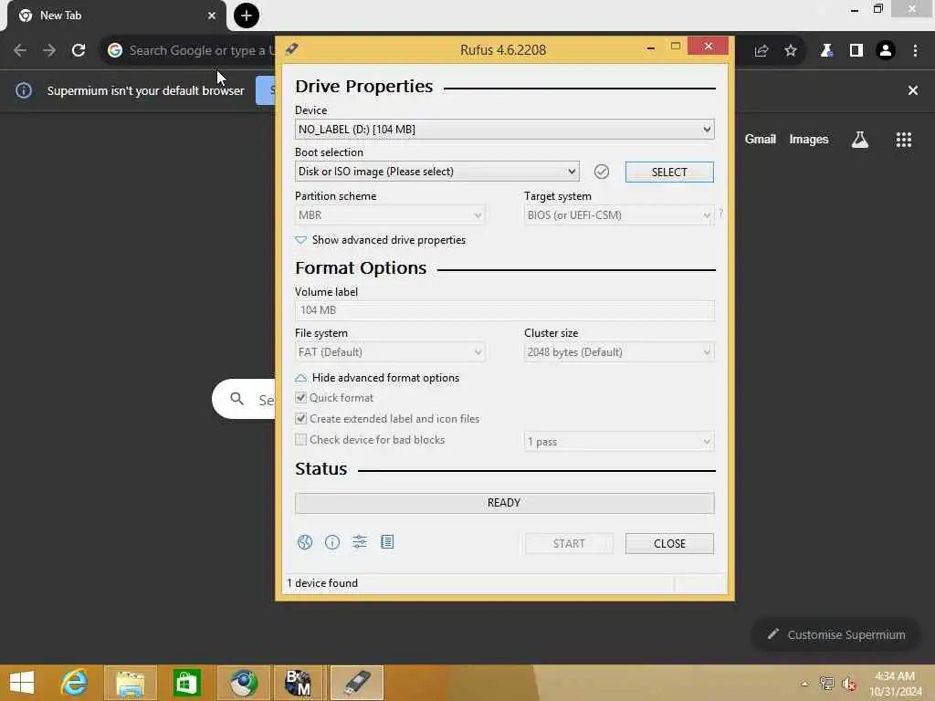Click the '1 device found' status text
The width and height of the screenshot is (935, 701).
coord(322,583)
